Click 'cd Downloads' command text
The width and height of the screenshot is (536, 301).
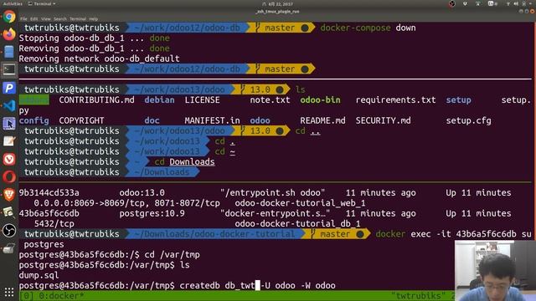pyautogui.click(x=184, y=161)
